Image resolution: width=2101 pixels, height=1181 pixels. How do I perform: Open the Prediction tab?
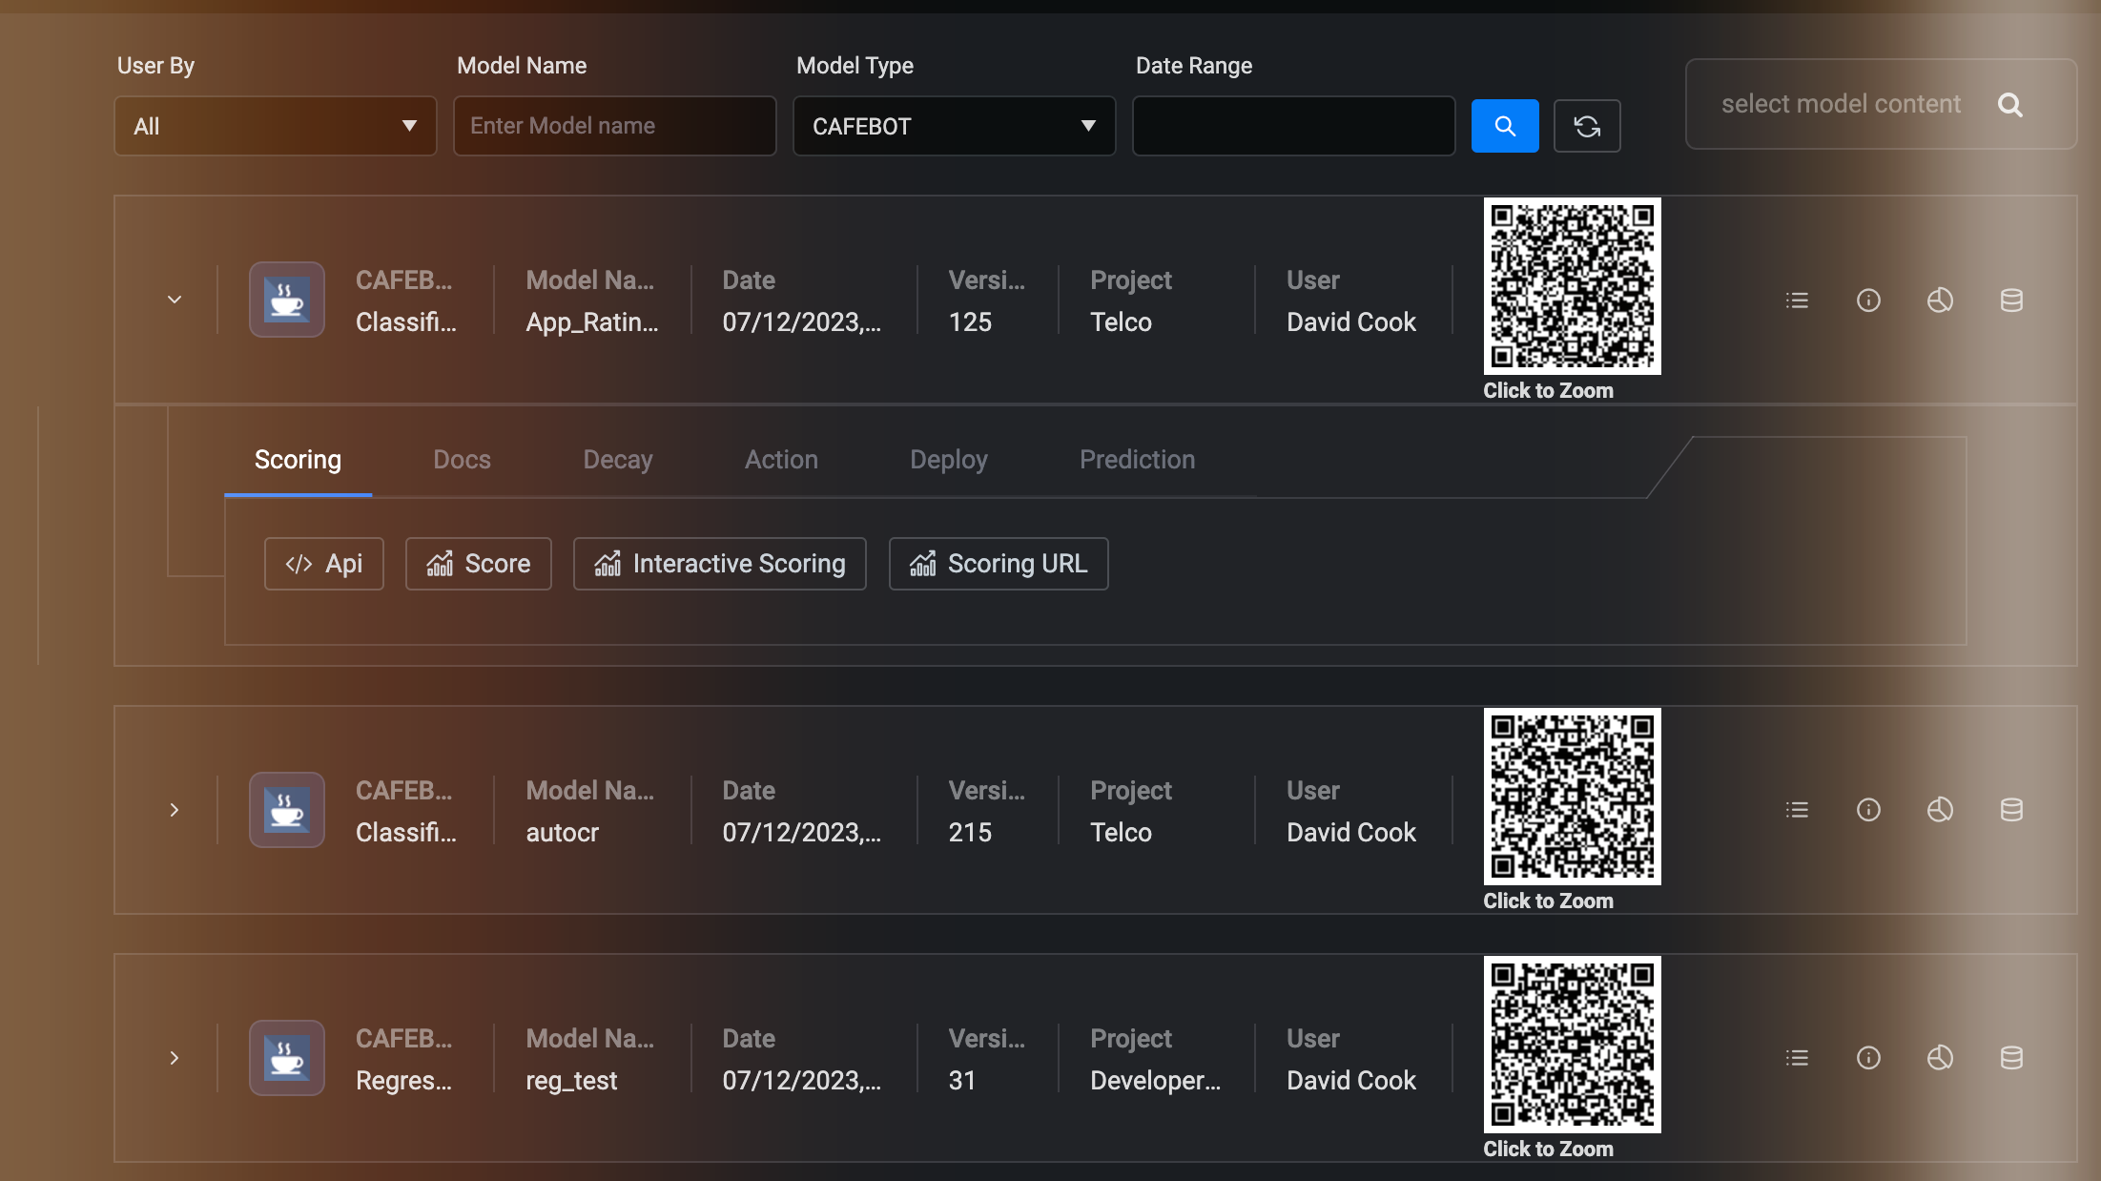pyautogui.click(x=1136, y=460)
